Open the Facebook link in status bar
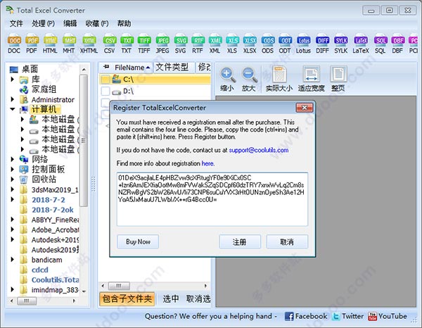 point(306,316)
